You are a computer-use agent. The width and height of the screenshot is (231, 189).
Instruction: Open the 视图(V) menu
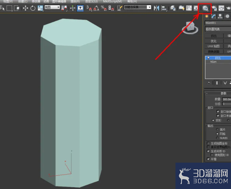point(8,1)
